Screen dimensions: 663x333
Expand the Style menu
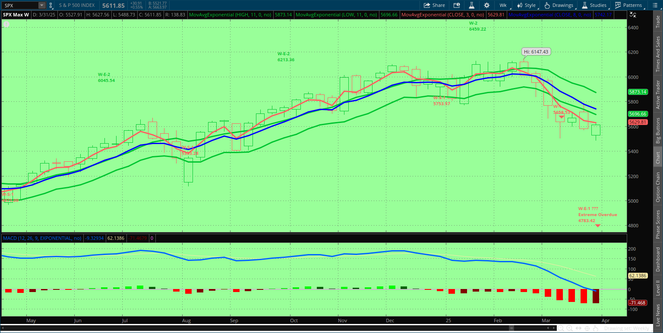coord(526,5)
